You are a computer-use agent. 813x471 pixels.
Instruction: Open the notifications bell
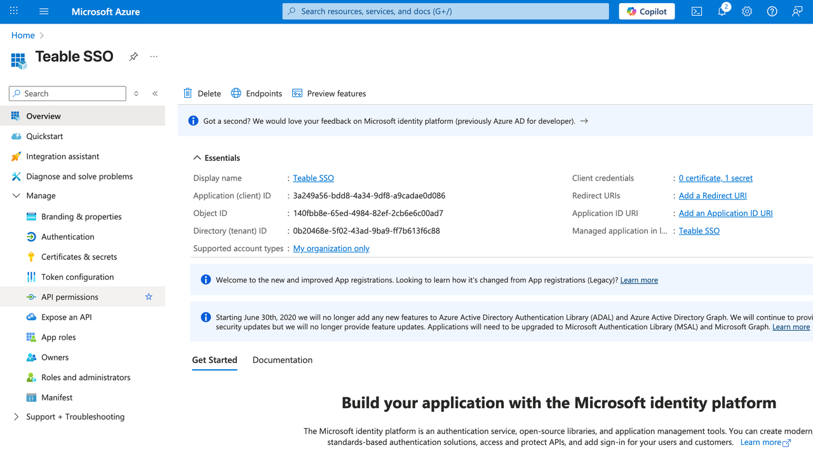click(x=722, y=11)
